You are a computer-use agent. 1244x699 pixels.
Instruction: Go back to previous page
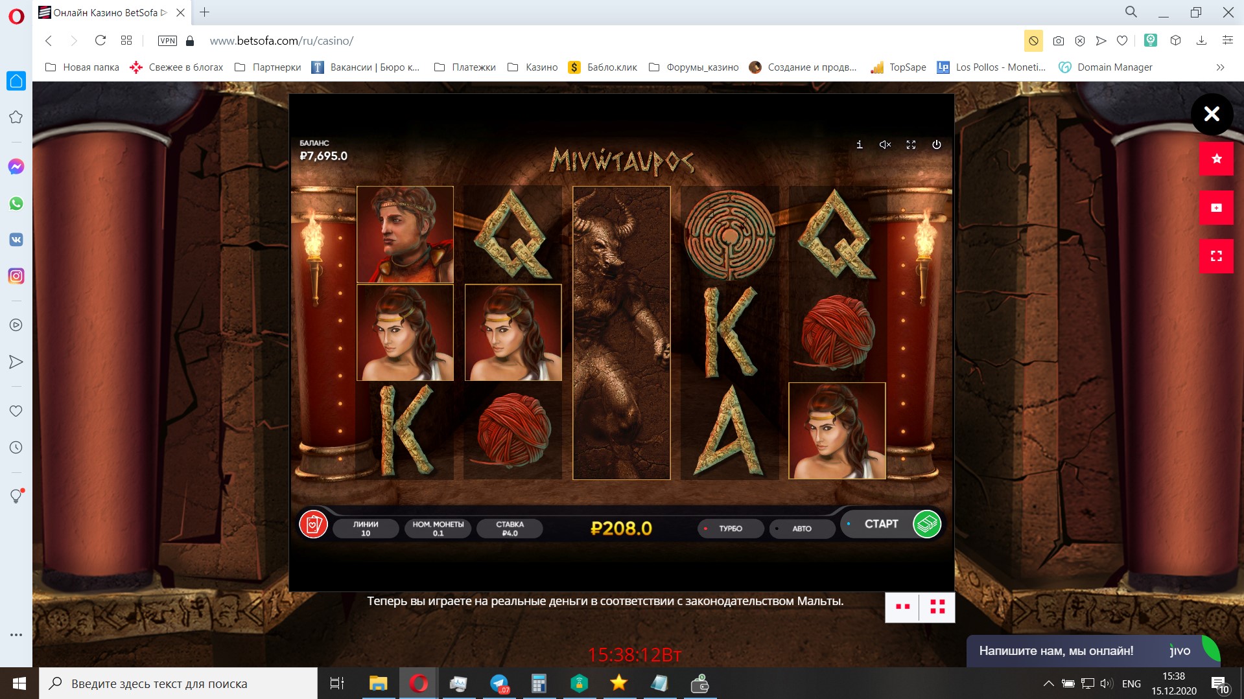(49, 40)
